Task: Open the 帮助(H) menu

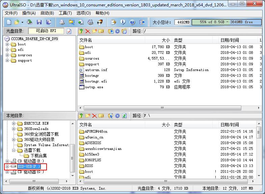Action: (x=102, y=13)
